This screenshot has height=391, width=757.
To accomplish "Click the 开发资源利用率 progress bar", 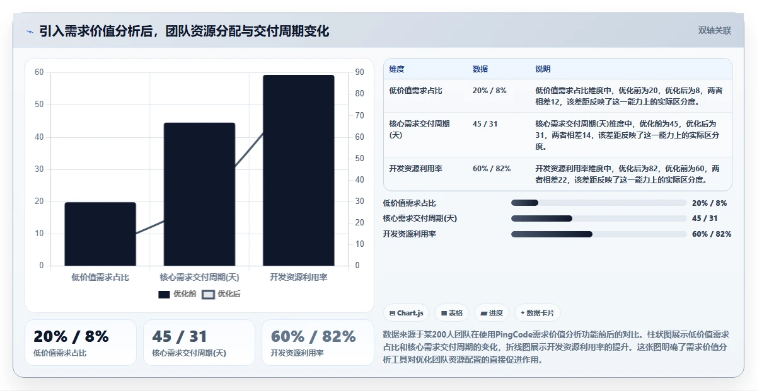I will tap(599, 234).
